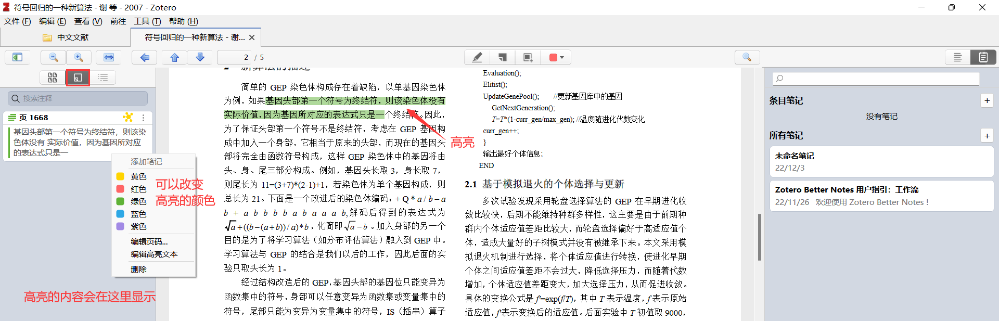The width and height of the screenshot is (999, 321).
Task: Close the 符号回归的一种新算法 tab
Action: point(252,37)
